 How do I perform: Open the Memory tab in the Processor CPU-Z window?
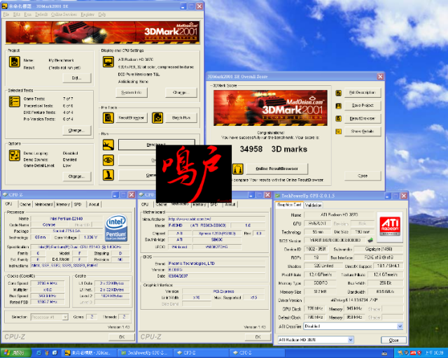(63, 204)
